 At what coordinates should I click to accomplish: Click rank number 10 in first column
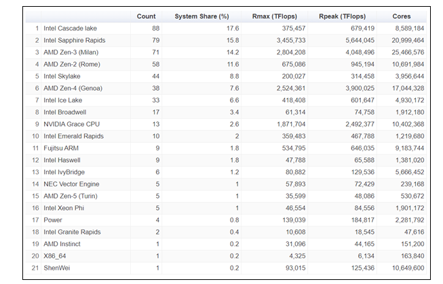[x=35, y=136]
